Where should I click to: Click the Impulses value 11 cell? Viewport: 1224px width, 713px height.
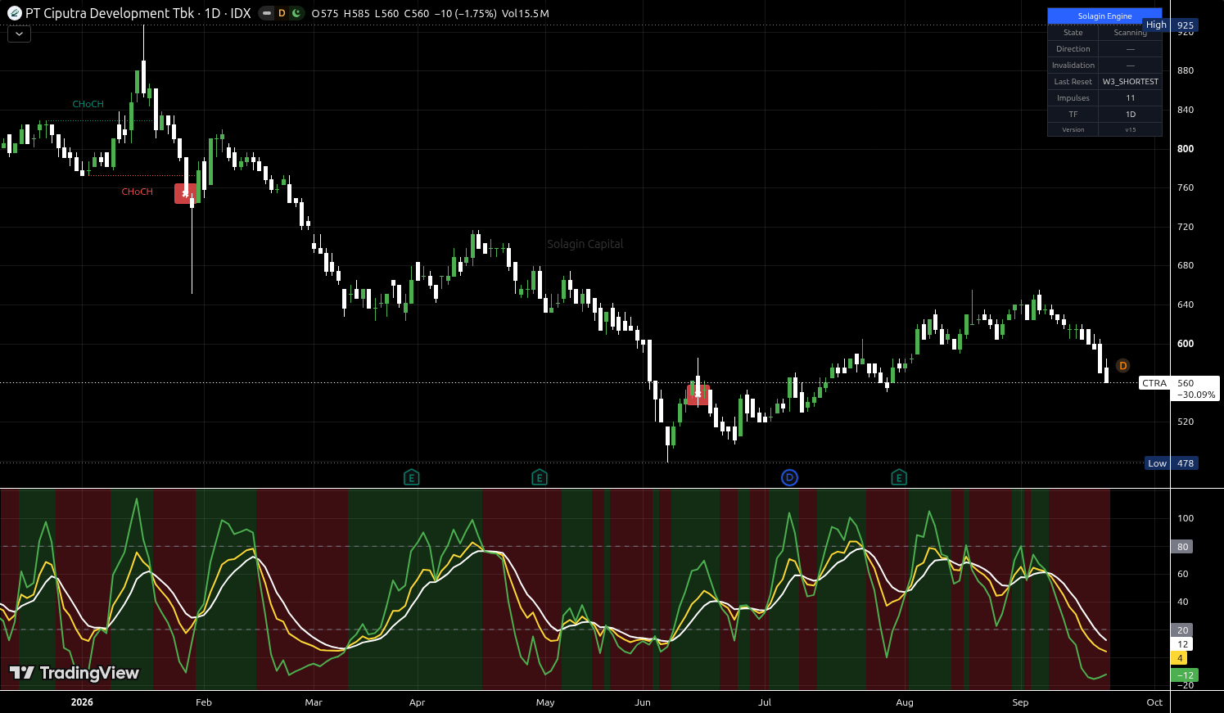pos(1131,98)
